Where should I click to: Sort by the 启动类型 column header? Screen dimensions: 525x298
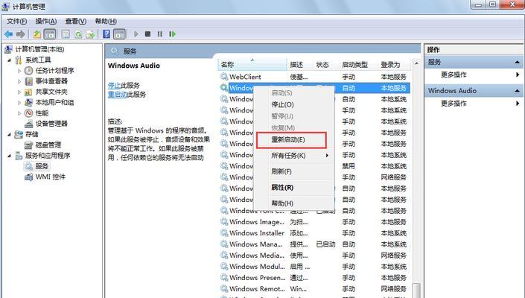tap(358, 65)
